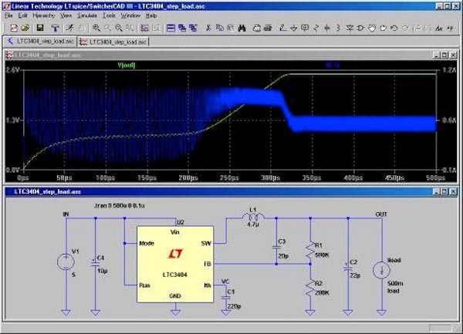
Task: Switch to the waveform LTC3404_step_load tab
Action: pos(113,42)
